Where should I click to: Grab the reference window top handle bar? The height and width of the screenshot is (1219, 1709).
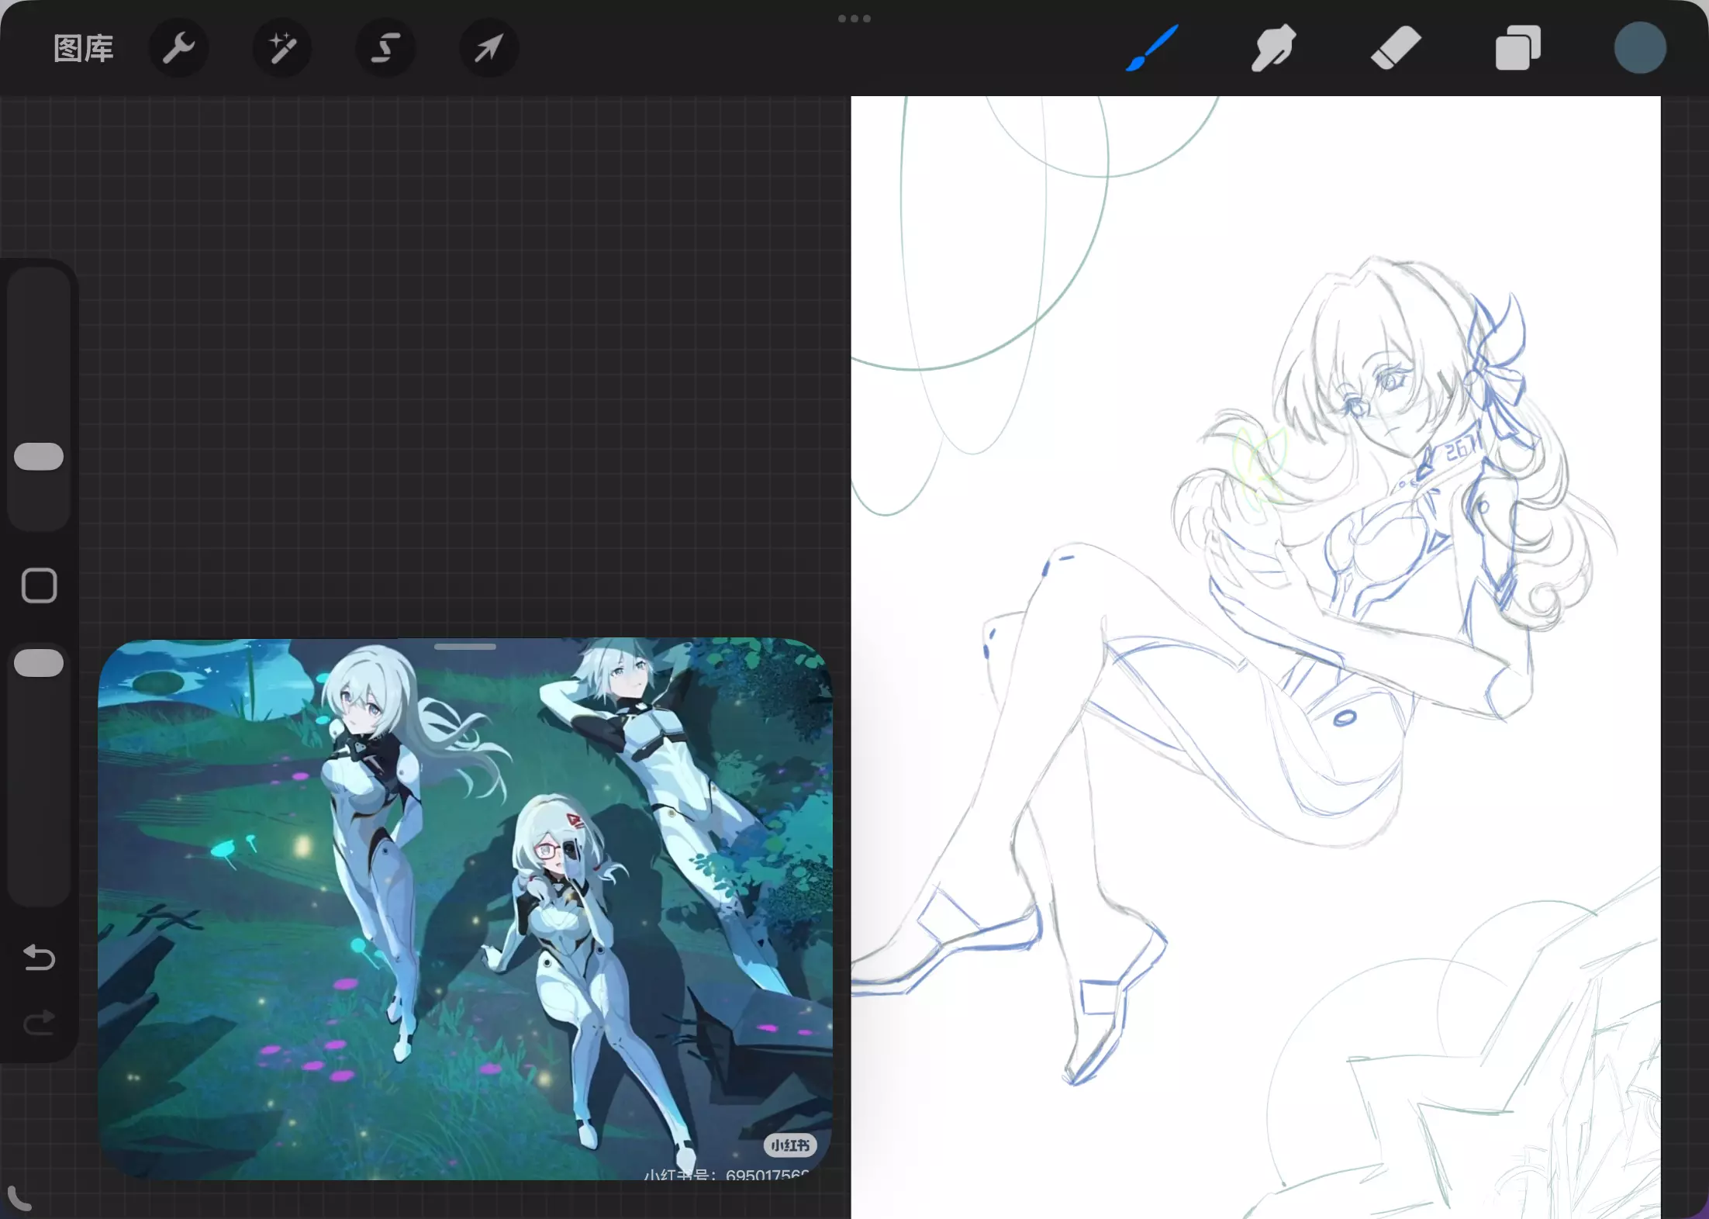point(465,647)
